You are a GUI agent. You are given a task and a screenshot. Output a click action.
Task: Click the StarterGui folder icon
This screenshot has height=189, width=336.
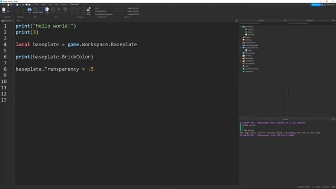[x=244, y=56]
